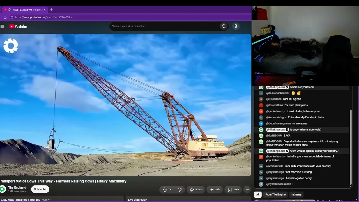Click username @fosteretkins in chat
Image resolution: width=359 pixels, height=202 pixels.
click(275, 105)
